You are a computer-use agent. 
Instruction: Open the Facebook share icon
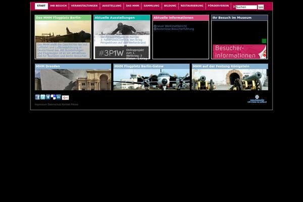click(x=37, y=97)
